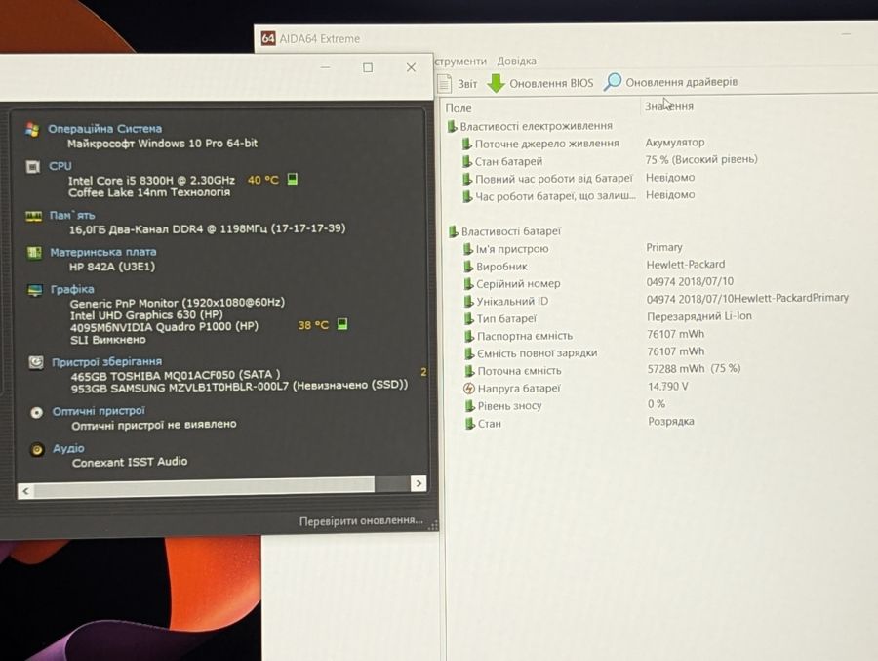Select Ємність повної зарядки row icon
This screenshot has width=878, height=661.
click(x=469, y=353)
